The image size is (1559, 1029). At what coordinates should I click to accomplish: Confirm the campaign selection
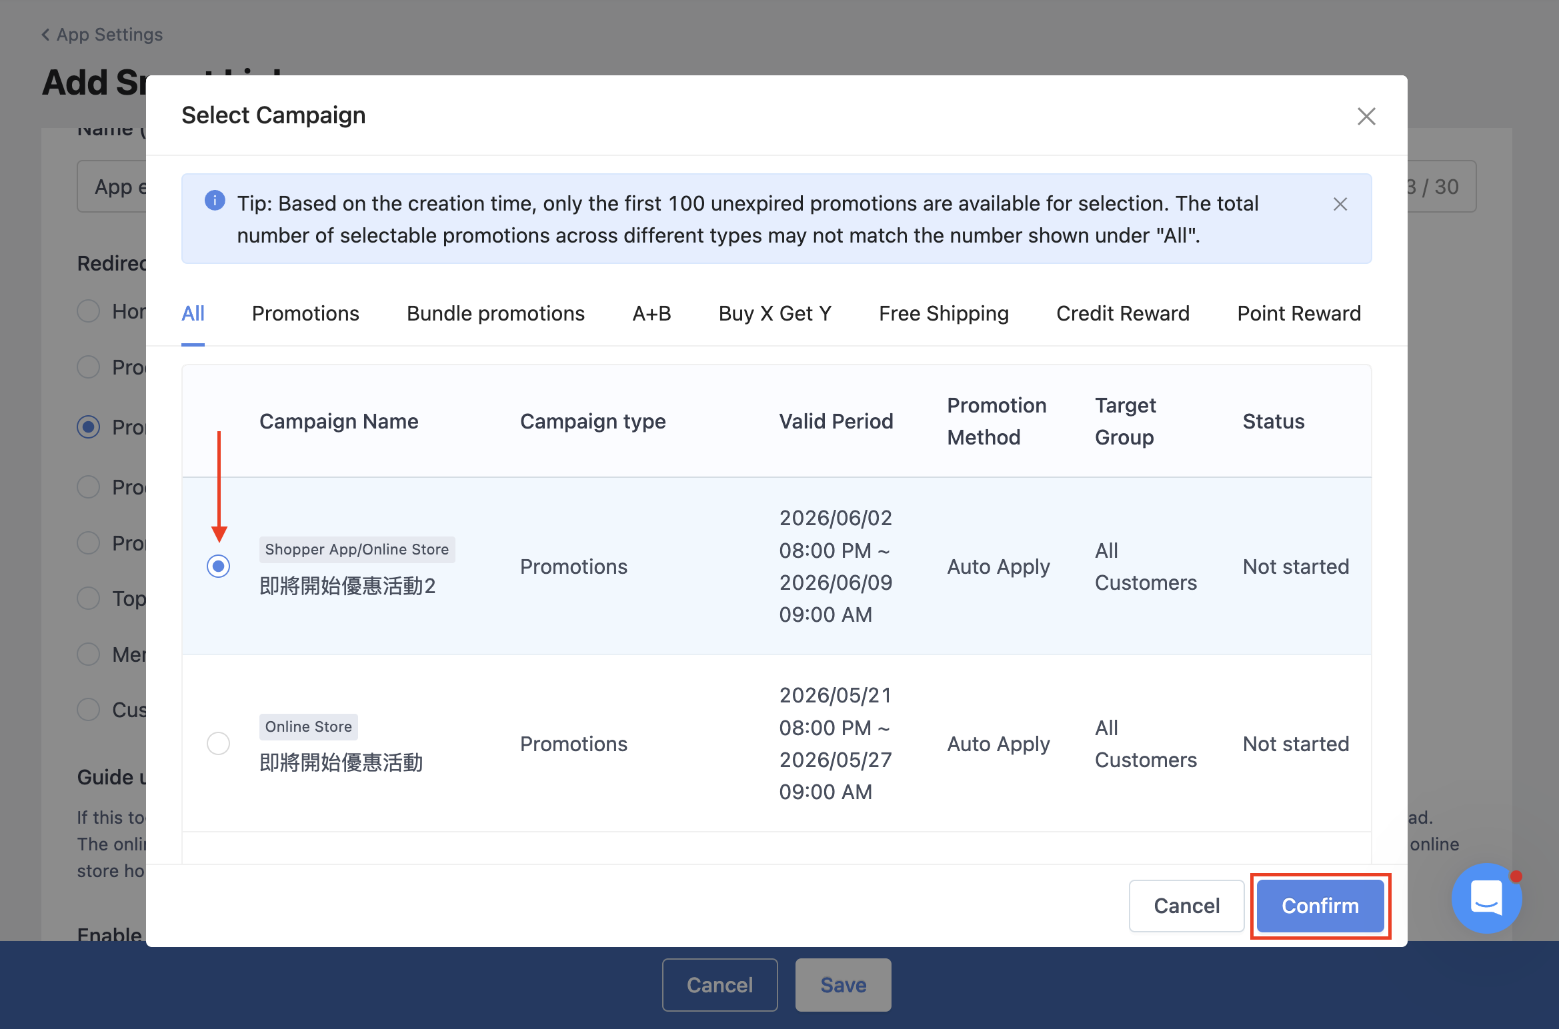coord(1320,906)
